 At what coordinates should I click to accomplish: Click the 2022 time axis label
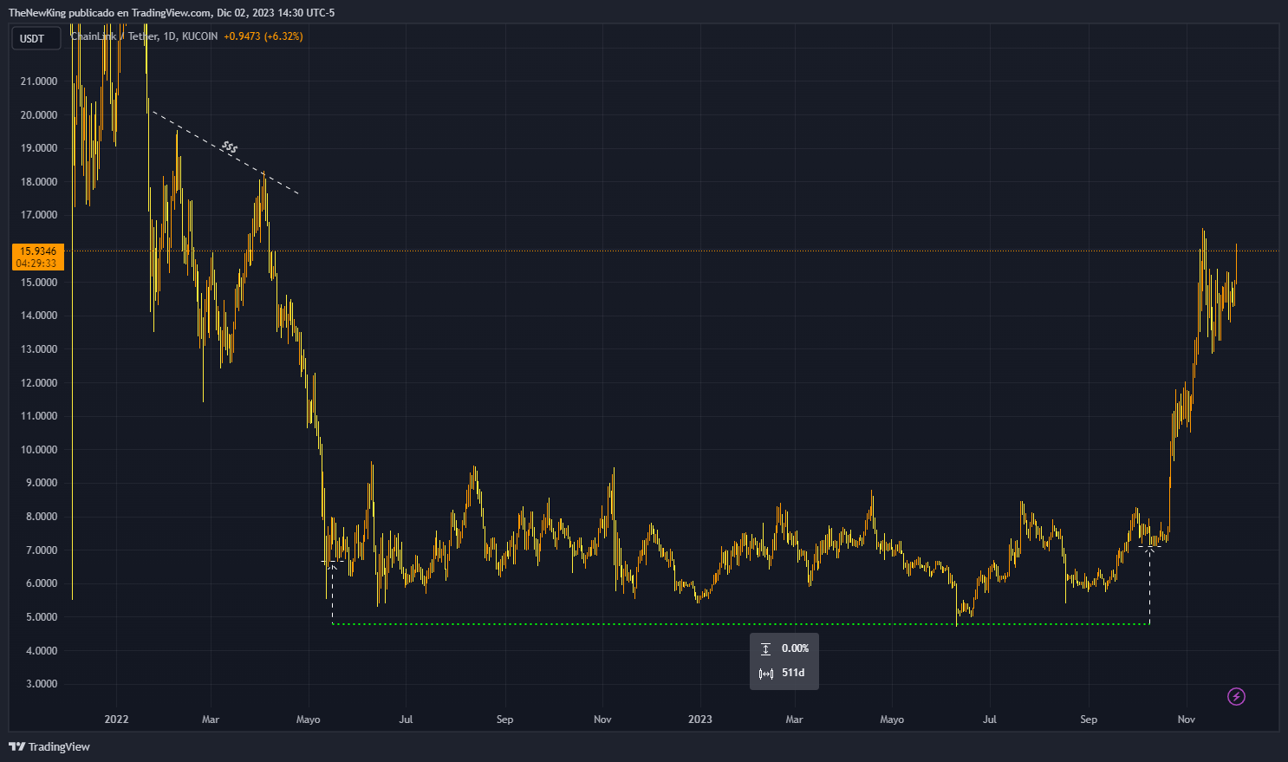pos(116,720)
